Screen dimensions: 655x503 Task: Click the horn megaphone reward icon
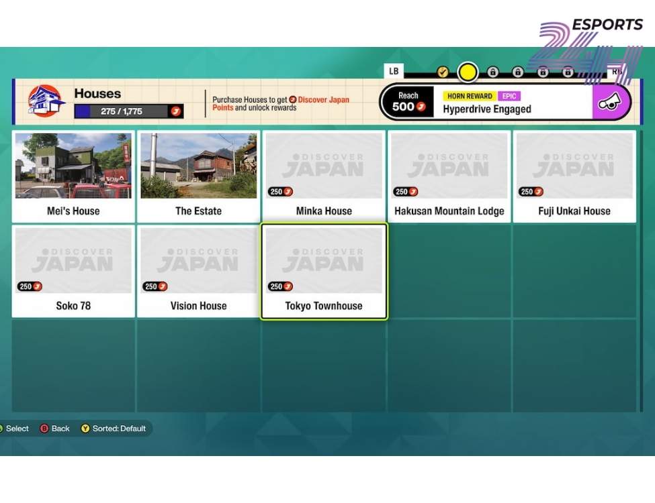click(x=610, y=102)
